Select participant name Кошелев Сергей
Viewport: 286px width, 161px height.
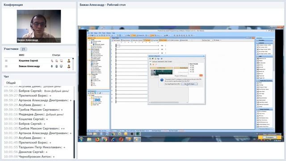point(29,61)
